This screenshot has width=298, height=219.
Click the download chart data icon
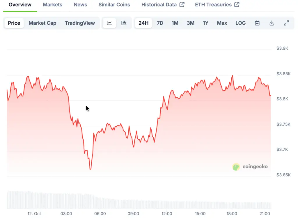272,23
